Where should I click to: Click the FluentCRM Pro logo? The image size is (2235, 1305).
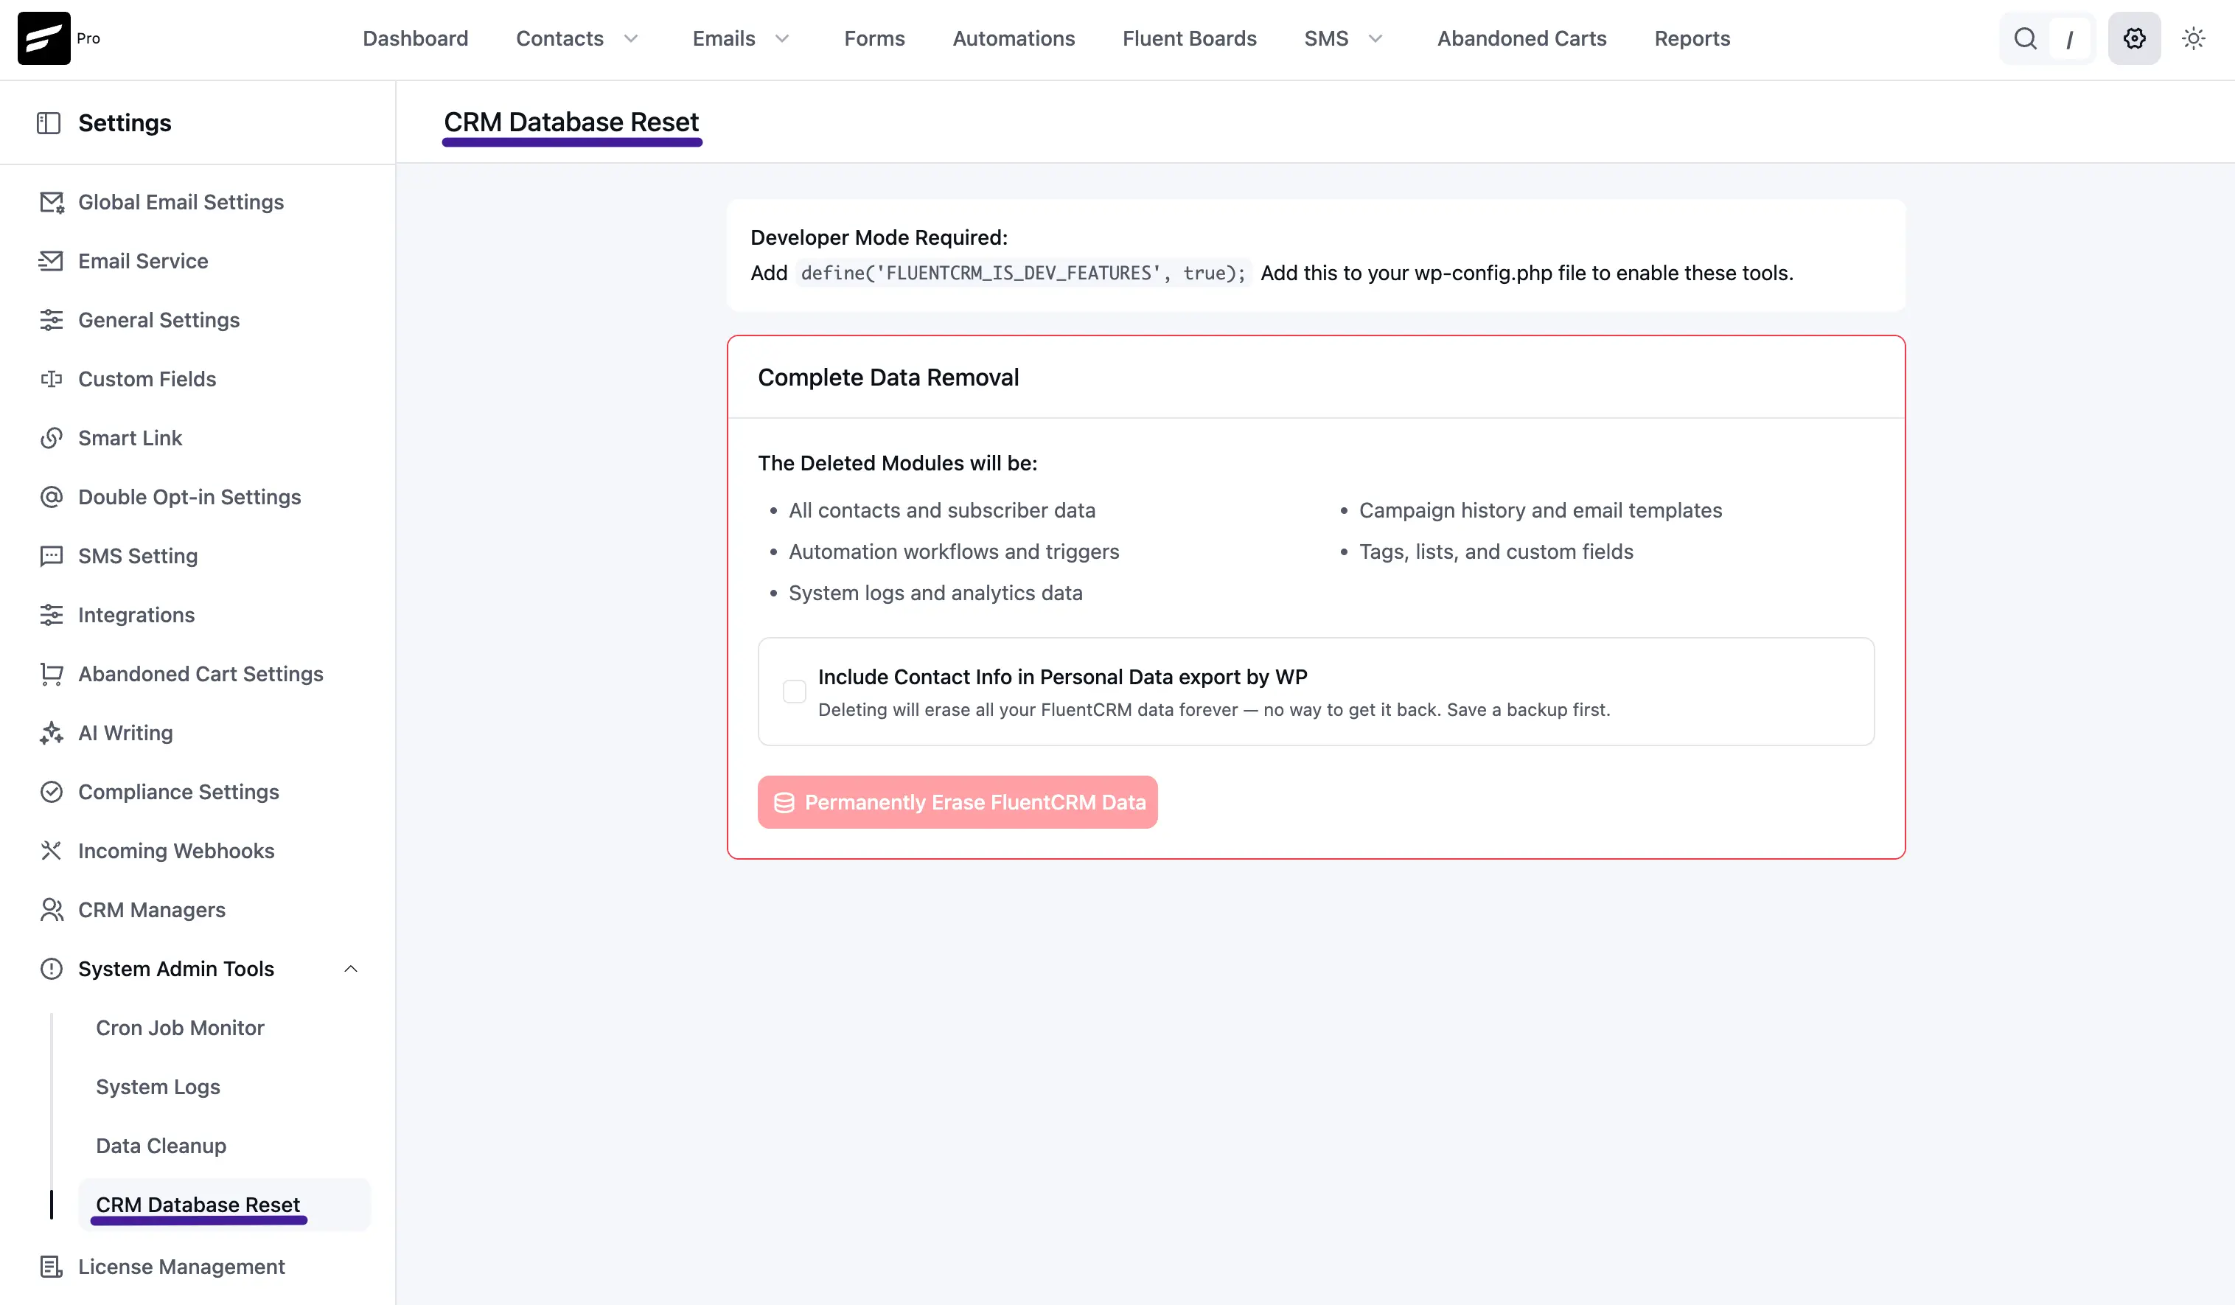44,38
